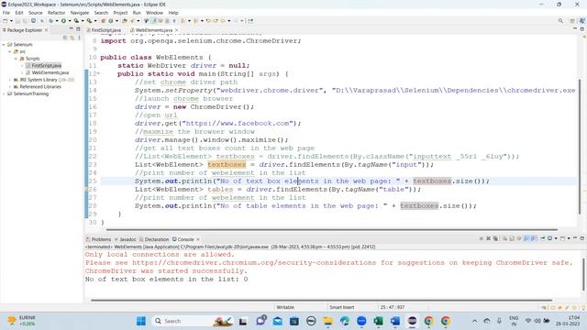
Task: Open the Window menu
Action: click(154, 13)
